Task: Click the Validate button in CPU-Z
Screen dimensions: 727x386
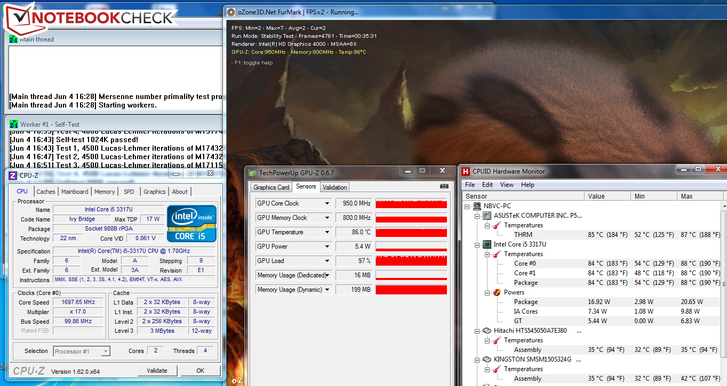Action: 157,371
